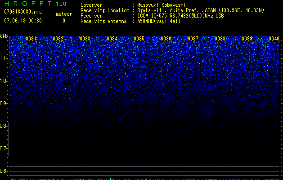Click the kHz axis unit label
This screenshot has height=180, width=283.
point(4,36)
